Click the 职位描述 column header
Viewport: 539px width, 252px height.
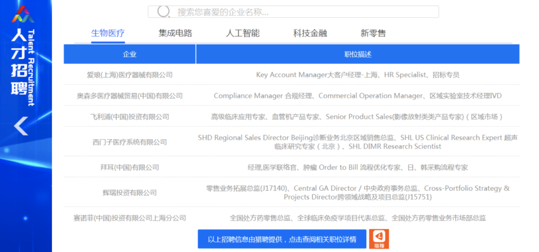[x=358, y=54]
